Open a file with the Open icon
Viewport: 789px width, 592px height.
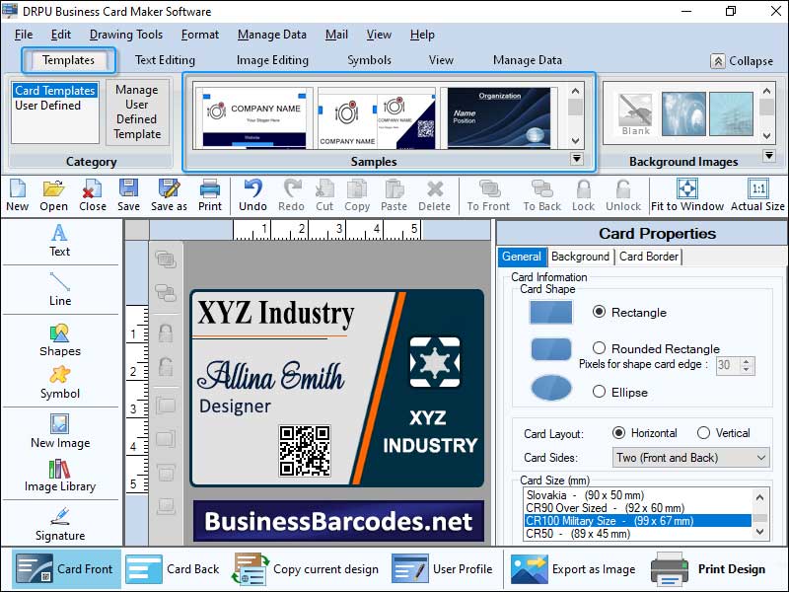click(53, 194)
